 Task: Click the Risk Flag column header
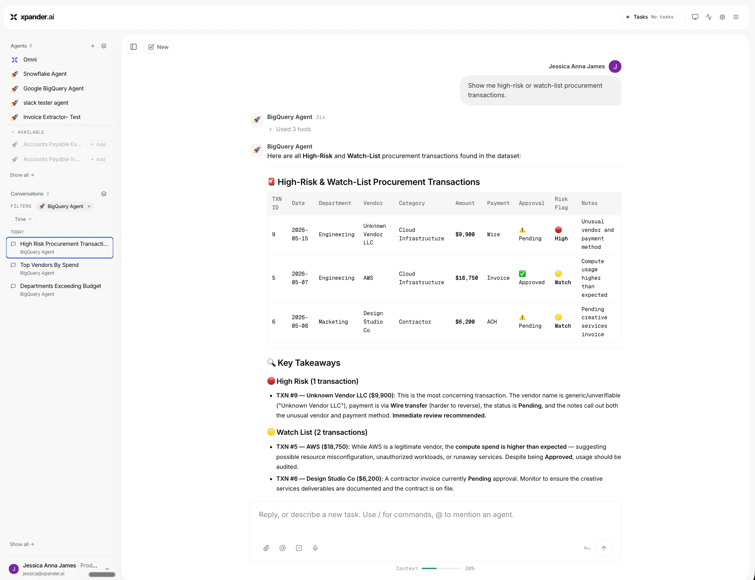(561, 203)
